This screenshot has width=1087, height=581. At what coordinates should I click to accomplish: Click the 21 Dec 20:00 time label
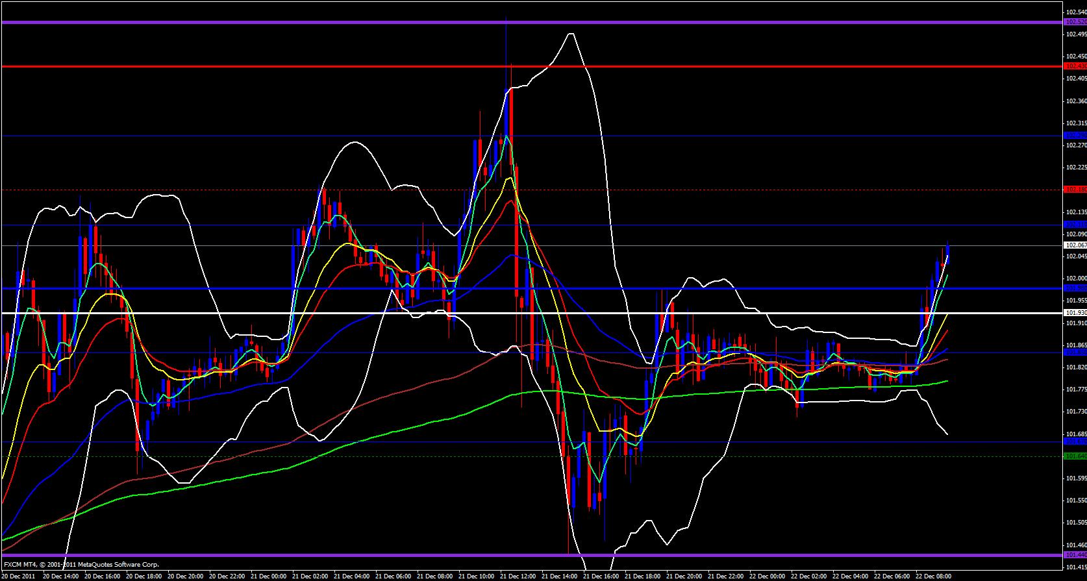(684, 576)
